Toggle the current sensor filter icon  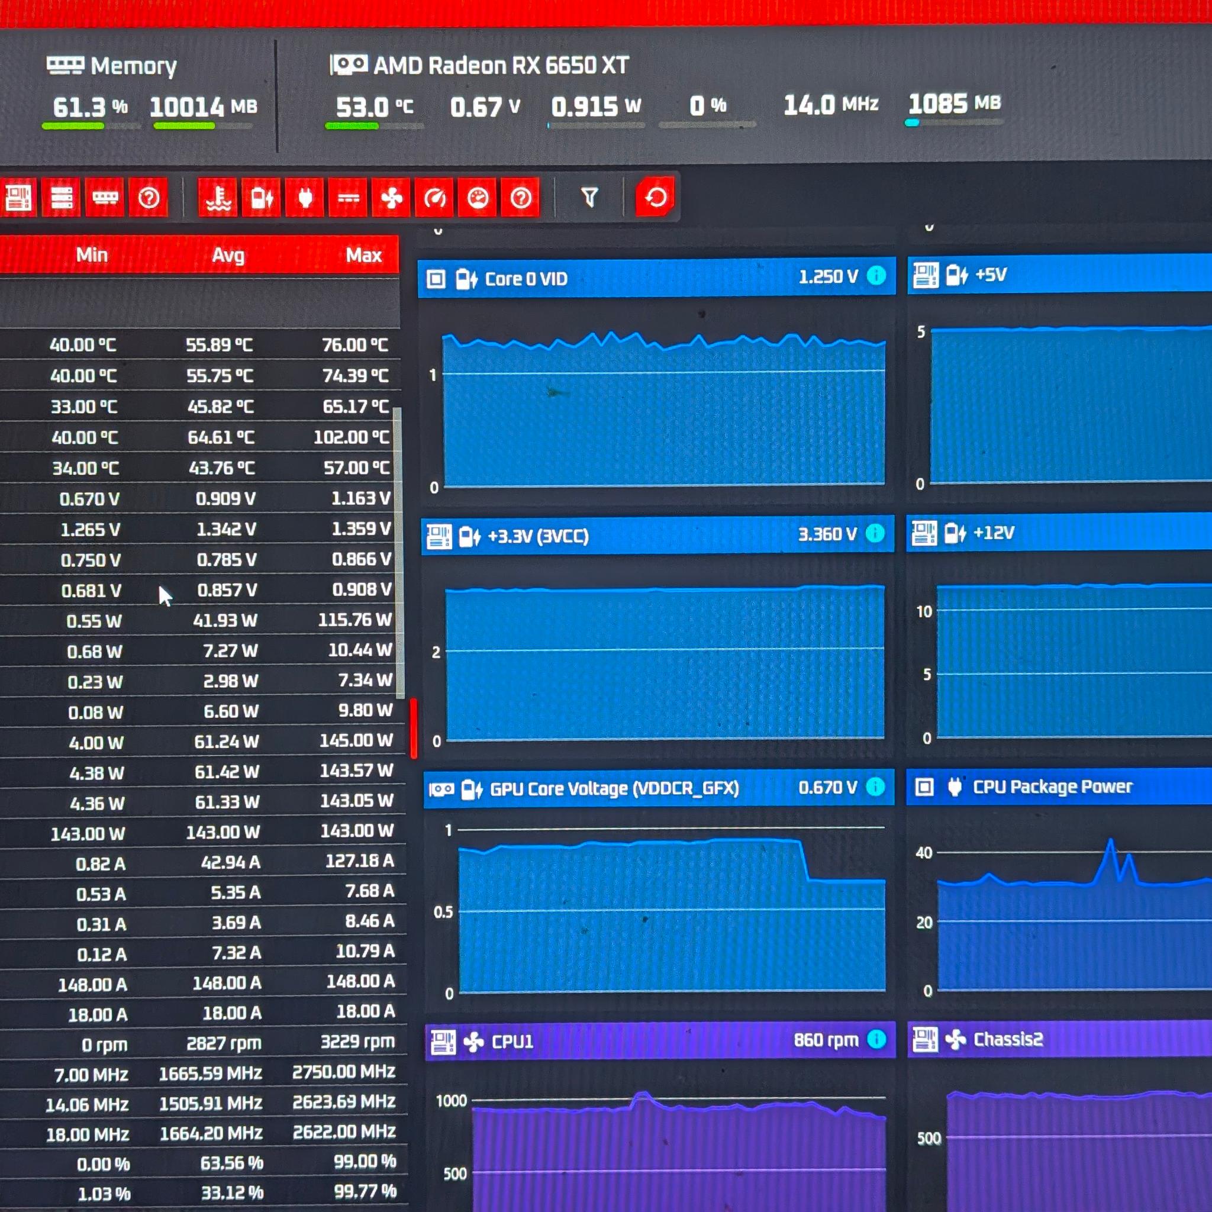point(348,198)
